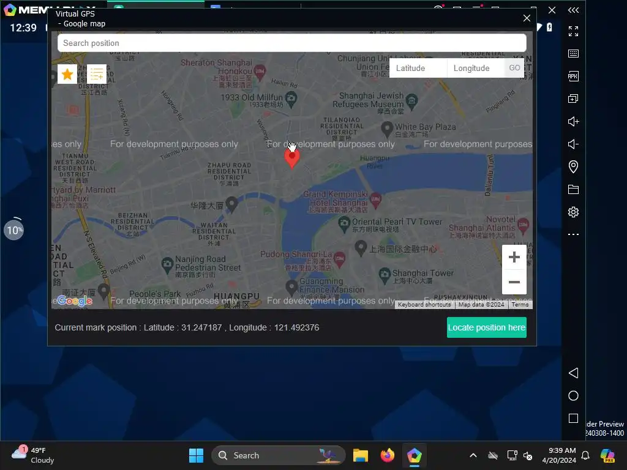Click the Search position field
Screen dimensions: 627x470
tap(292, 43)
